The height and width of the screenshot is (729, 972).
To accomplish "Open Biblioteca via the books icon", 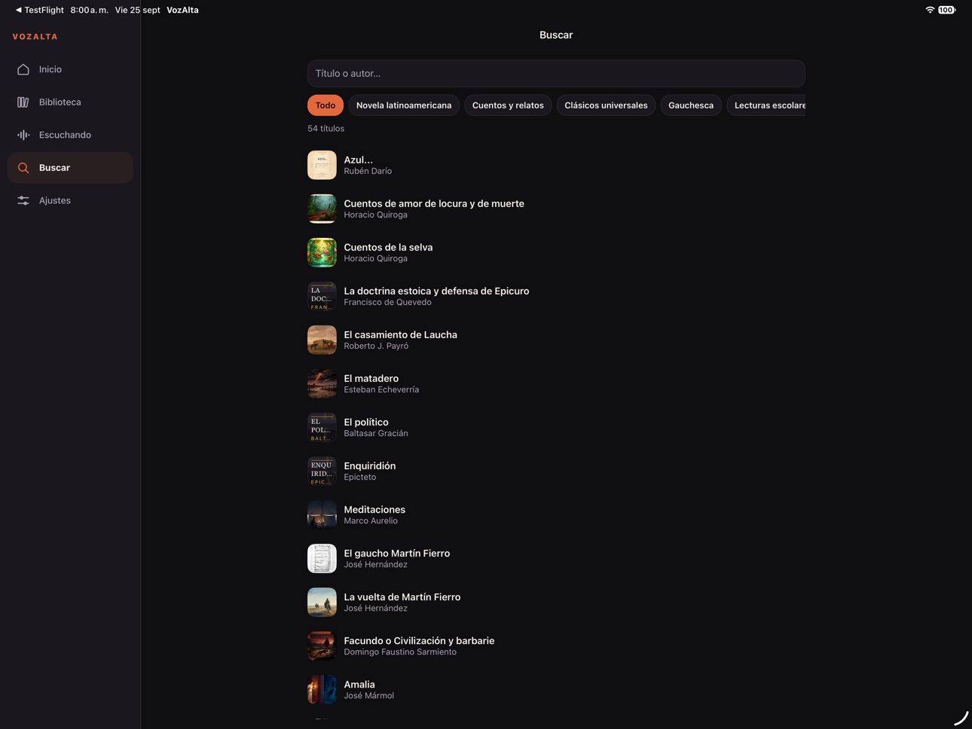I will 23,102.
